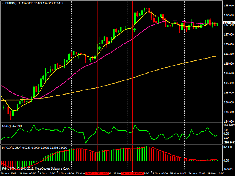The image size is (235, 176).
Task: Select the 135.690 price scale value
Action: (x=229, y=73)
